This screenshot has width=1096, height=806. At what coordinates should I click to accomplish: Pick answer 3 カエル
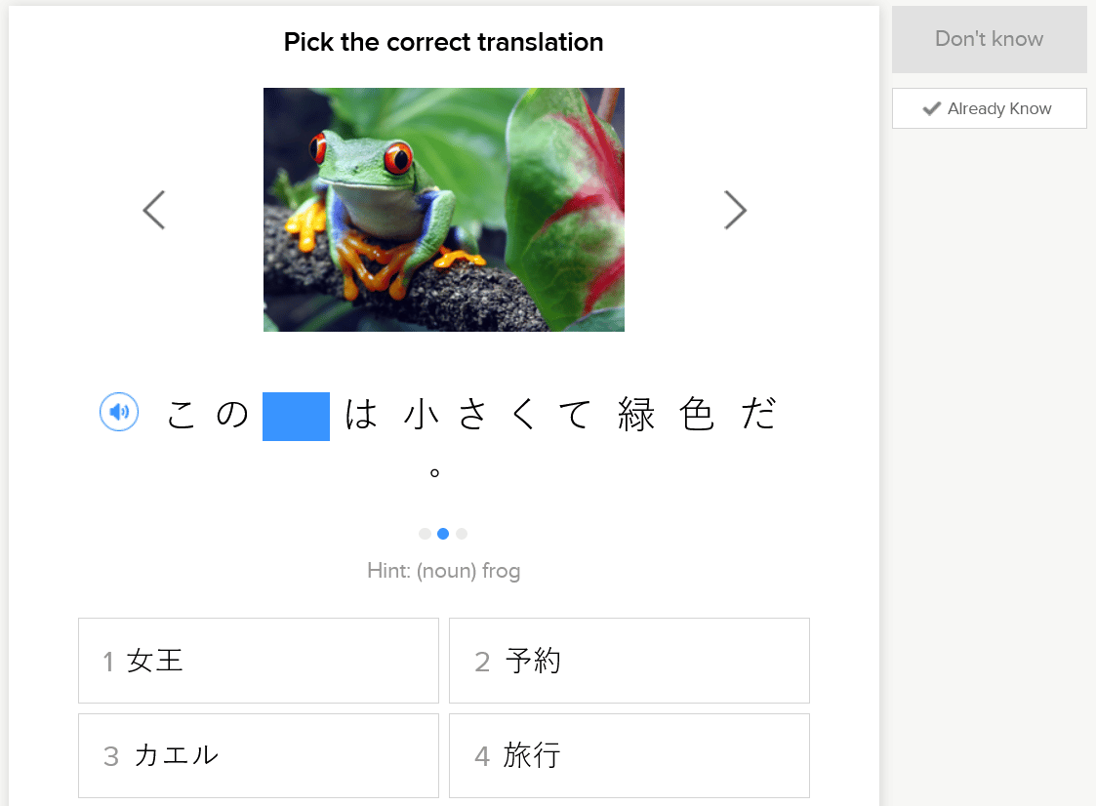(x=259, y=755)
